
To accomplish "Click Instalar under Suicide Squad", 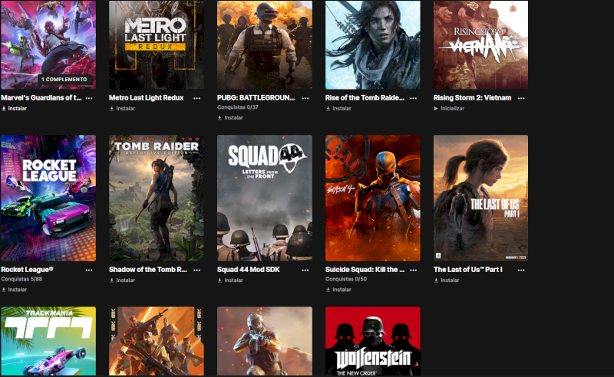I will (x=338, y=290).
